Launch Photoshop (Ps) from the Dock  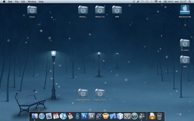(x=85, y=116)
